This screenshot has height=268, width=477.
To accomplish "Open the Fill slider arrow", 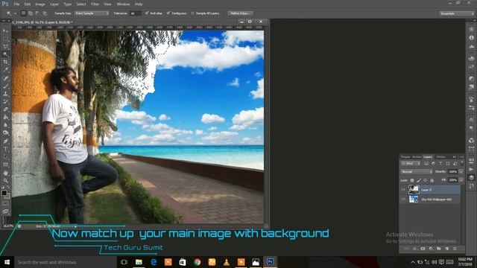I will [461, 180].
